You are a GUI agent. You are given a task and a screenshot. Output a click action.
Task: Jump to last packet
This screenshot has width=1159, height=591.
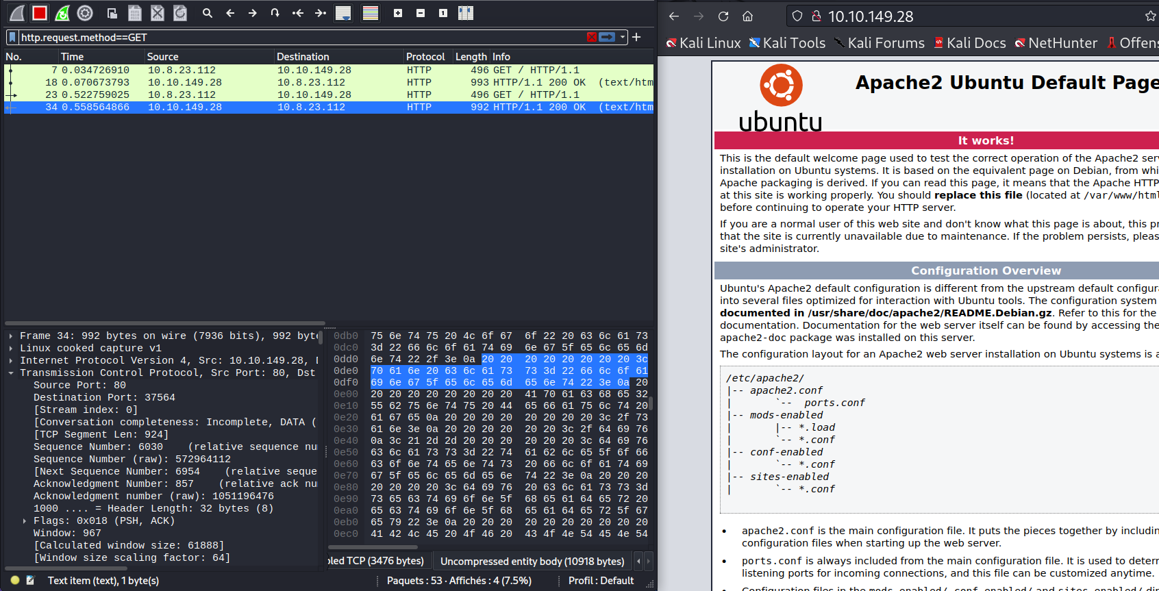tap(321, 13)
